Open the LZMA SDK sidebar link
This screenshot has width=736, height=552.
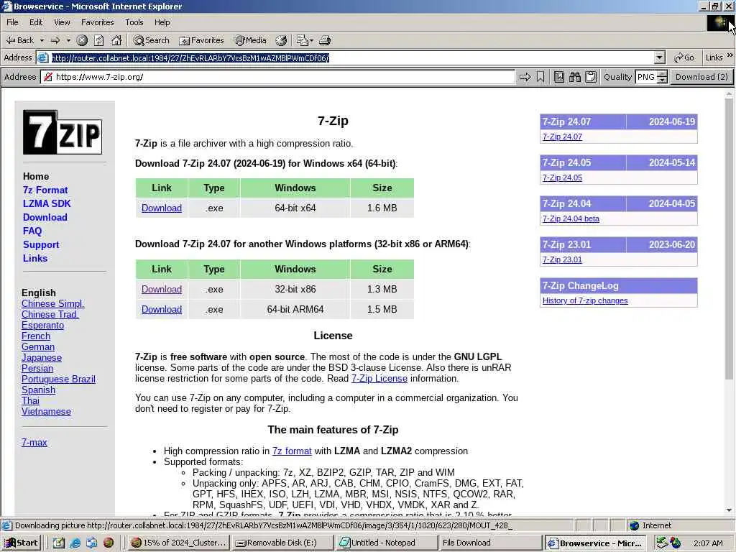[47, 203]
